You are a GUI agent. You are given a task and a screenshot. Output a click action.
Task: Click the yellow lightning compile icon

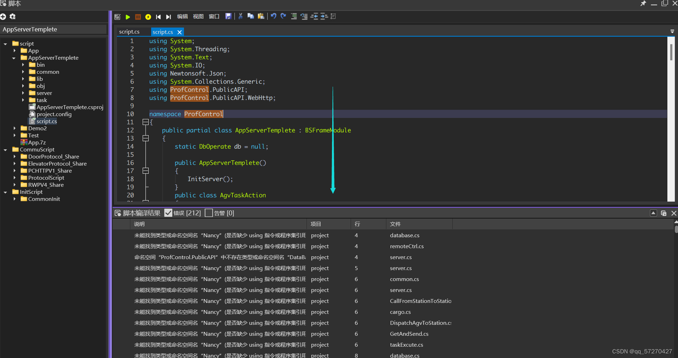pos(148,17)
